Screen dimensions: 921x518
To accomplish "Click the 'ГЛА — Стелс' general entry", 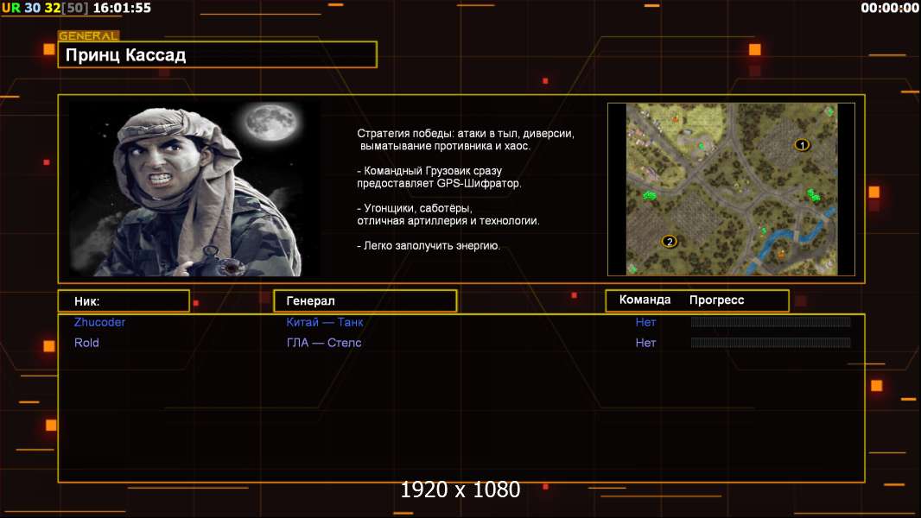I will [324, 343].
